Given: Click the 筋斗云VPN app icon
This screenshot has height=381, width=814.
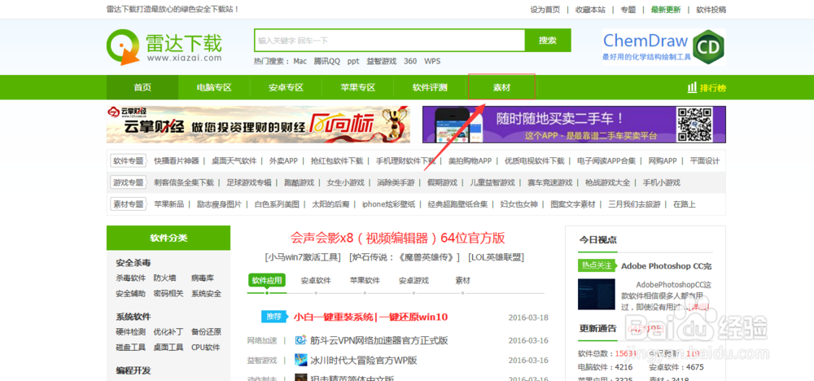Looking at the screenshot, I should (300, 340).
